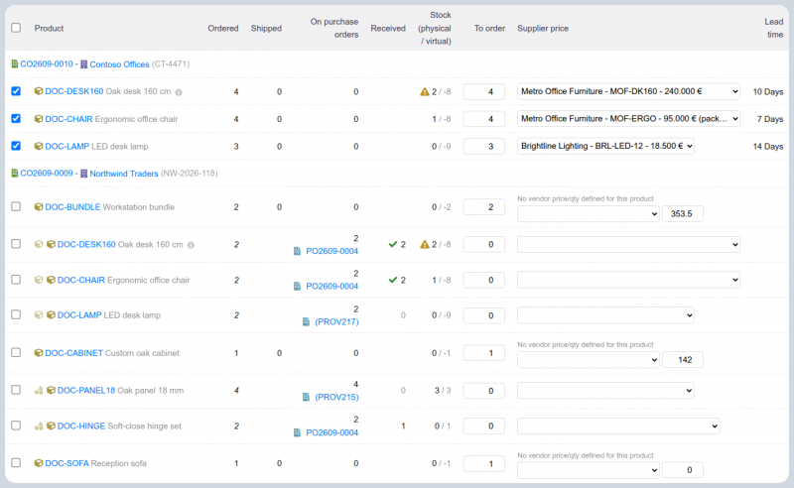
Task: Uncheck the Contoso DOC-LAMP row checkbox
Action: point(16,146)
